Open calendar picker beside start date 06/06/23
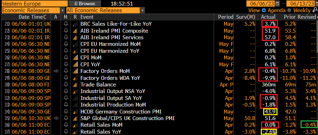The image size is (318, 135). click(x=277, y=3)
